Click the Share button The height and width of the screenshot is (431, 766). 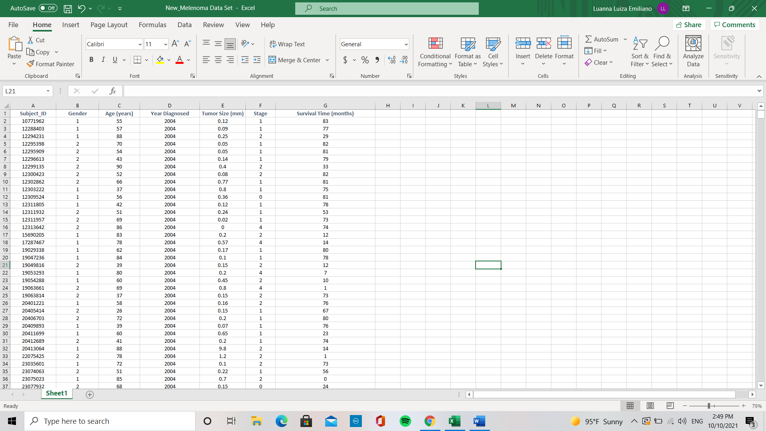pos(689,25)
